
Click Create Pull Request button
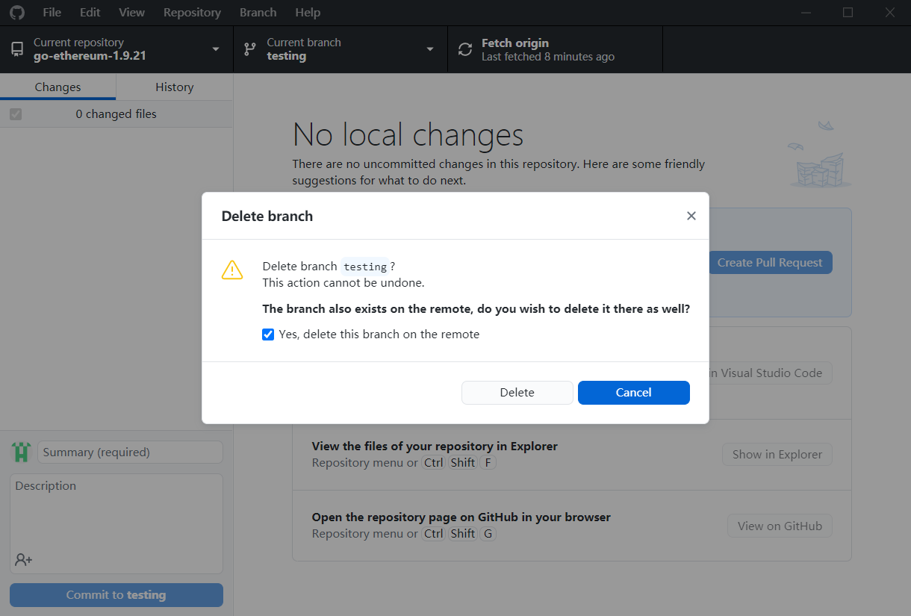click(x=770, y=262)
